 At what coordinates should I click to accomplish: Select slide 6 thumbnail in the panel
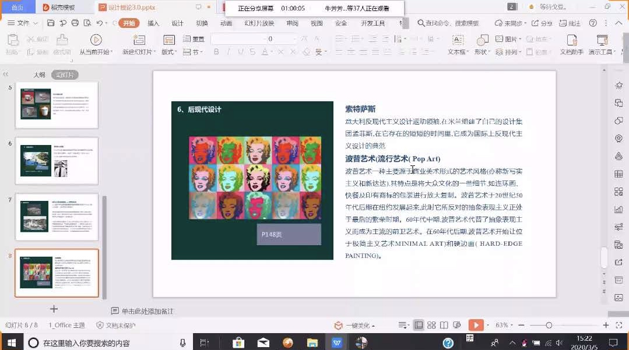pyautogui.click(x=57, y=161)
